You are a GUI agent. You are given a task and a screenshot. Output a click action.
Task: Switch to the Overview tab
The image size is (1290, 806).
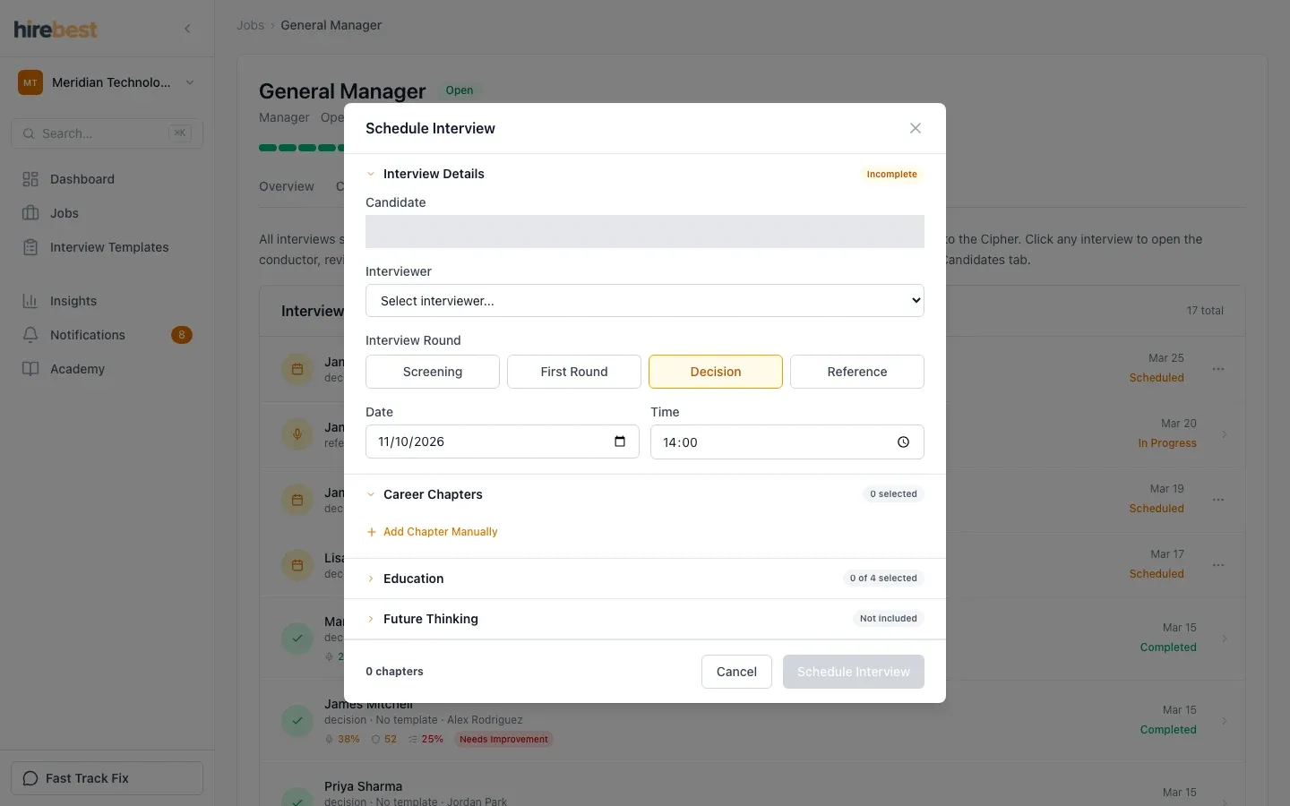tap(287, 186)
